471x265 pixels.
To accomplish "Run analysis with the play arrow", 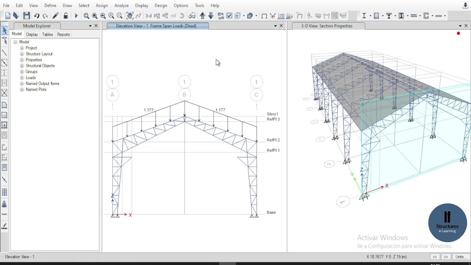I will pyautogui.click(x=76, y=15).
